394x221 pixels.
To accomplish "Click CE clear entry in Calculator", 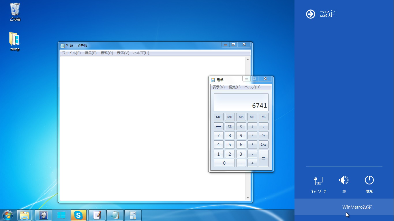I will pyautogui.click(x=230, y=126).
